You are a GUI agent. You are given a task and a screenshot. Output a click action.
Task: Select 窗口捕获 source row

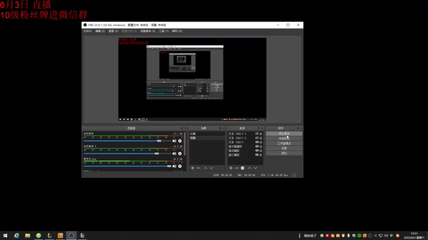(245, 155)
